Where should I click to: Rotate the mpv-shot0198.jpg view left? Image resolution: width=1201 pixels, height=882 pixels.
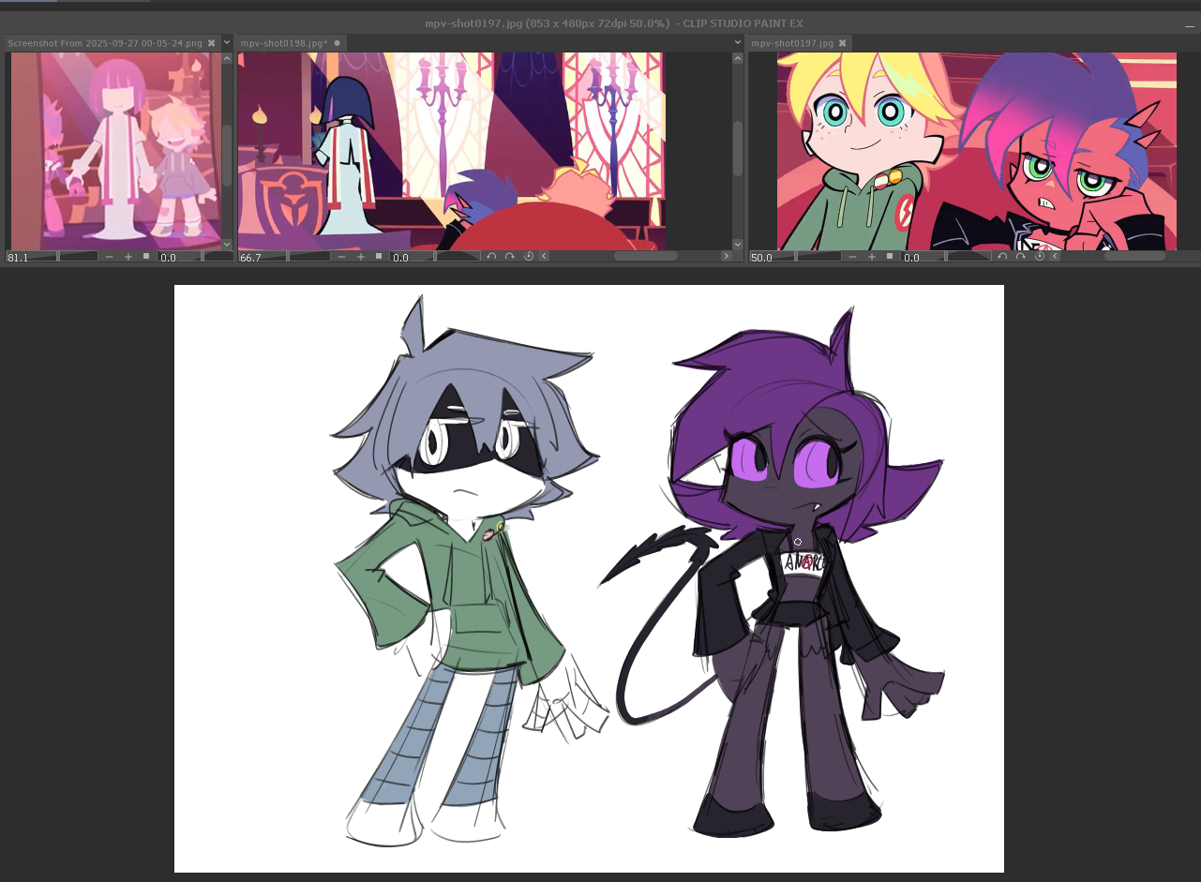(x=491, y=256)
